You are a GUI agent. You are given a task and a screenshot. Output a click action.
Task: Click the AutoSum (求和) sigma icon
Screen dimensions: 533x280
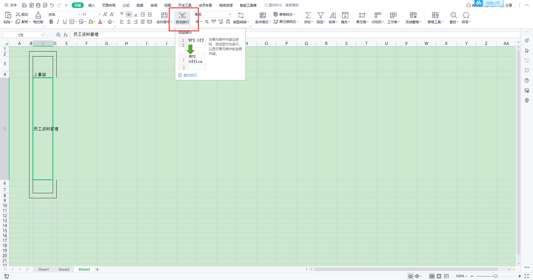(x=308, y=15)
